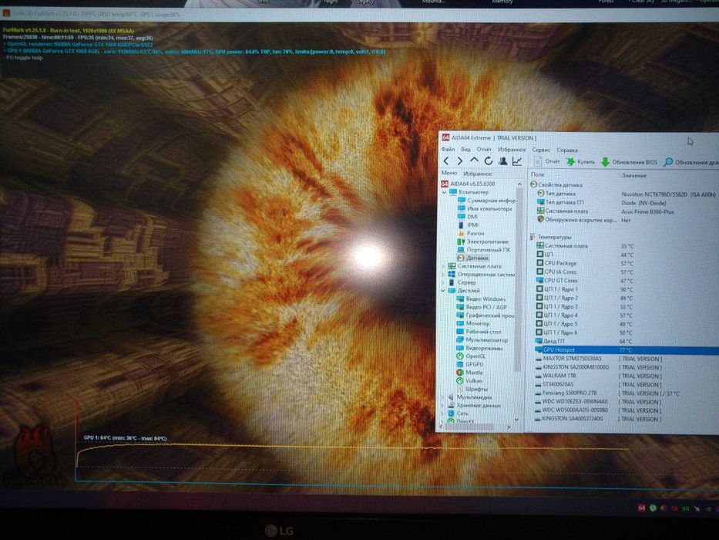Click the Купить buy button
The width and height of the screenshot is (719, 540).
[581, 162]
